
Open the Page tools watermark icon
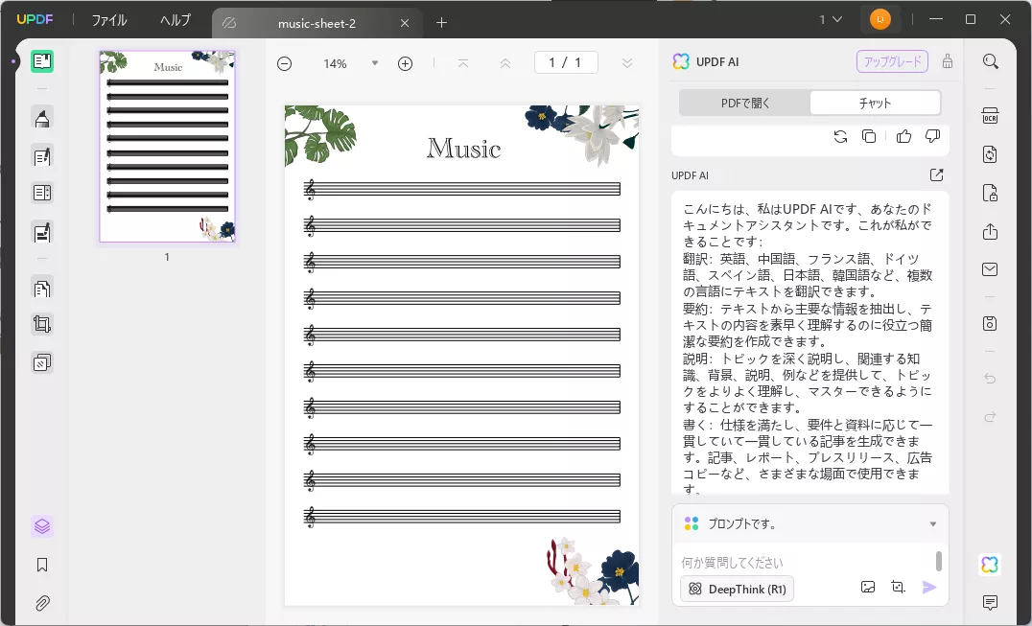point(42,362)
